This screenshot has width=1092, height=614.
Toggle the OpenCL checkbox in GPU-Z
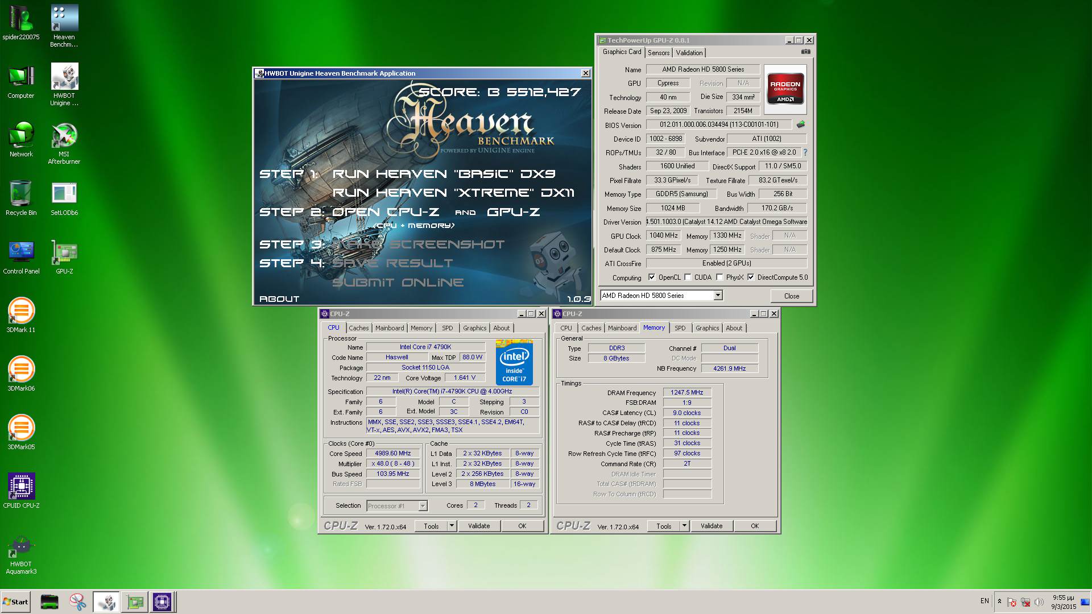[652, 277]
